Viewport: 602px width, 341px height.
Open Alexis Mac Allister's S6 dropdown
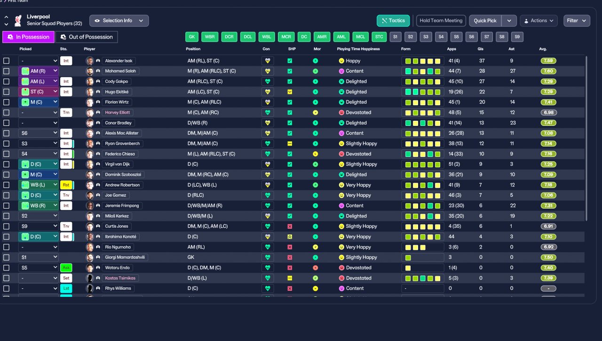coord(39,133)
